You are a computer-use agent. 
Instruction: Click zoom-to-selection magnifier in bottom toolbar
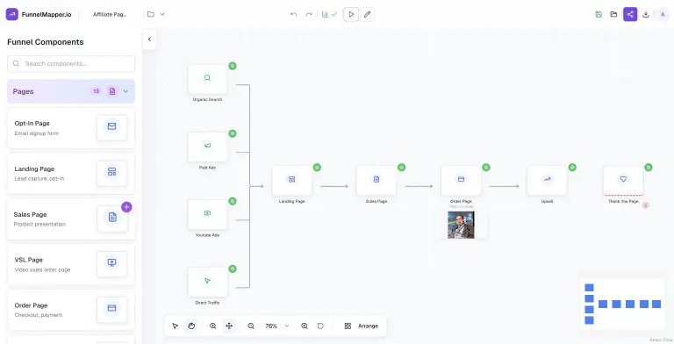coord(212,326)
